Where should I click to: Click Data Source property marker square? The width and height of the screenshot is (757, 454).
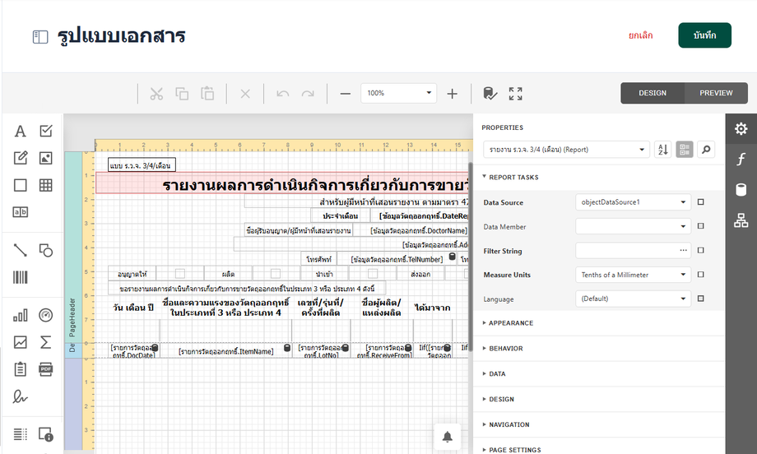click(701, 202)
